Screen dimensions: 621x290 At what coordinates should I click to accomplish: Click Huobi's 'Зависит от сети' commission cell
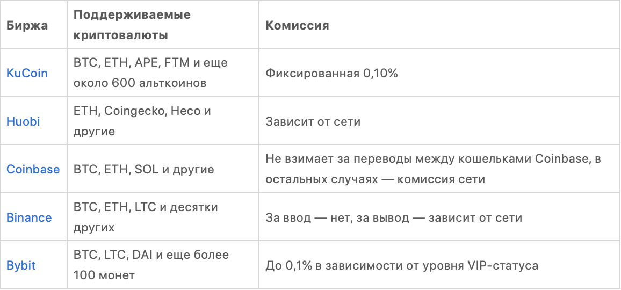313,122
